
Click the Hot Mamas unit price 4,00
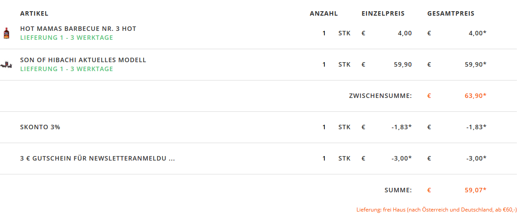(x=405, y=33)
